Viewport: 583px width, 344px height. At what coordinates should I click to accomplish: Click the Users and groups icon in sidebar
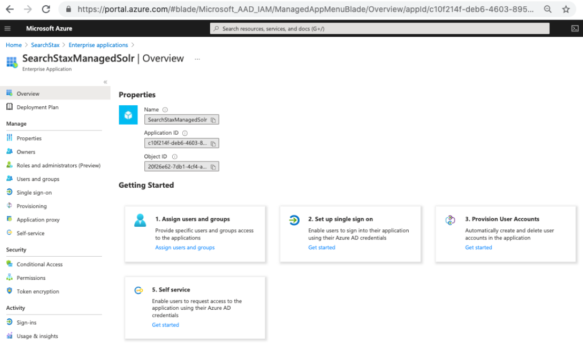(9, 178)
